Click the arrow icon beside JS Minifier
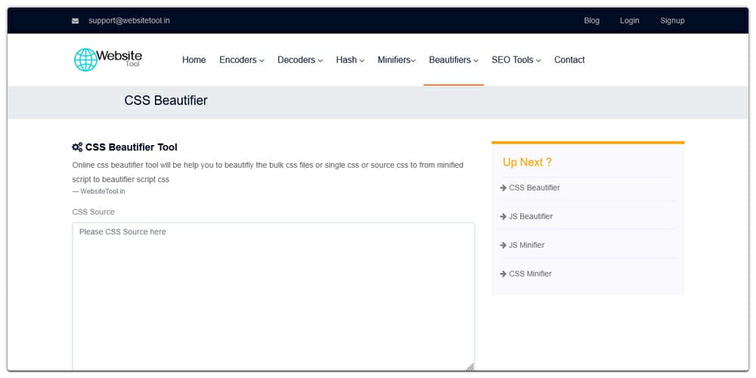 tap(503, 245)
